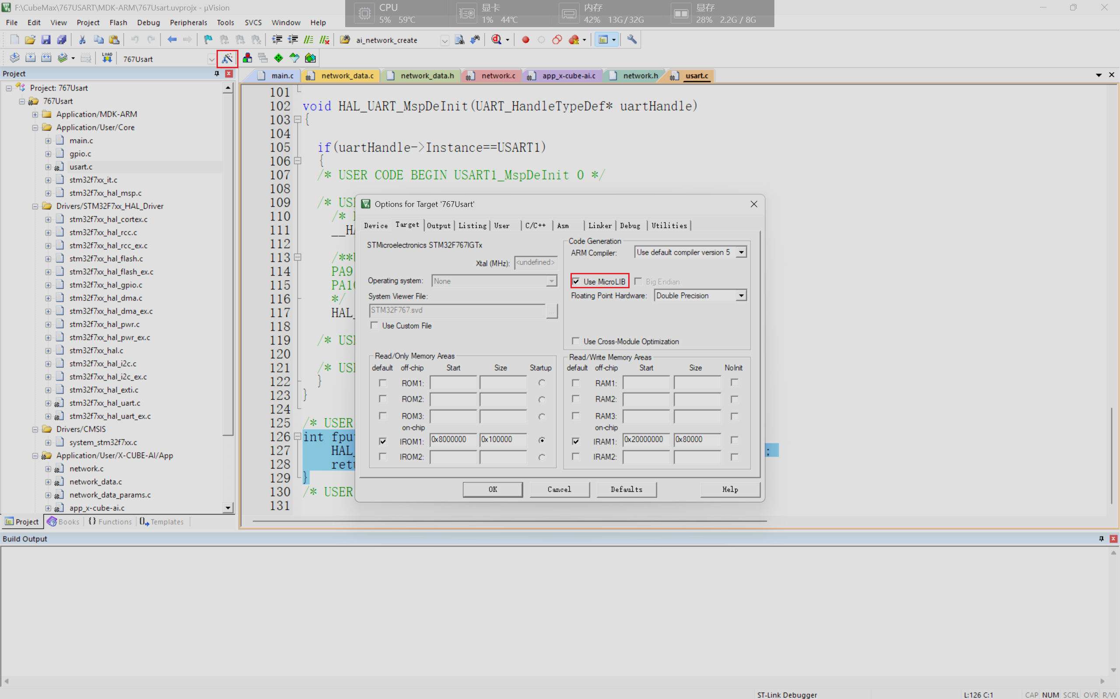This screenshot has width=1120, height=699.
Task: Open Options for Target wand icon
Action: coord(227,58)
